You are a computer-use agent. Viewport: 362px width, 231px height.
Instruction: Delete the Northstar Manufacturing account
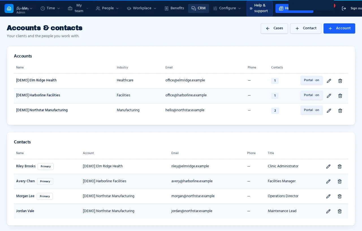click(340, 111)
